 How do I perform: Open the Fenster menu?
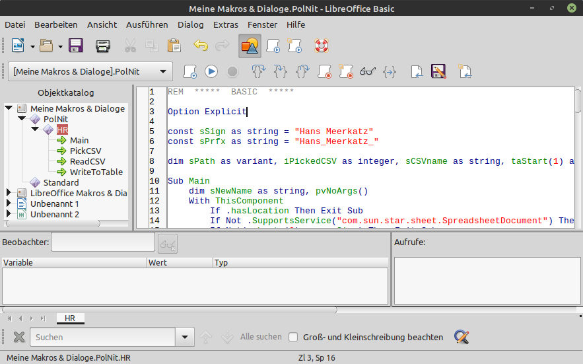(262, 25)
